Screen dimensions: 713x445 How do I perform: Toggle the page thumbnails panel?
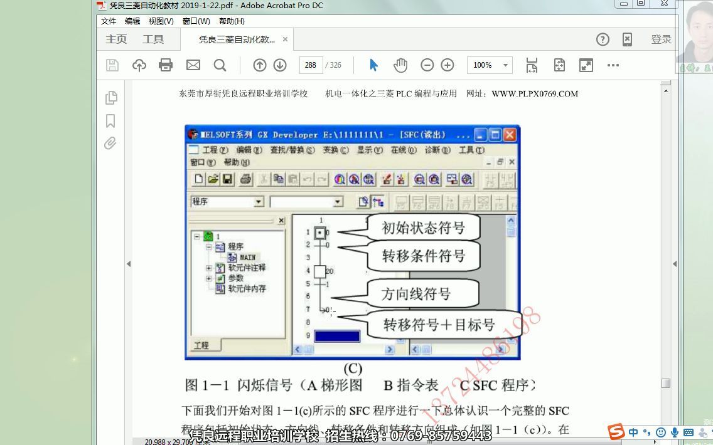click(111, 98)
